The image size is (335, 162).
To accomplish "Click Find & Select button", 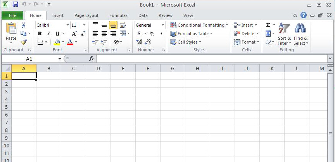I will (x=300, y=34).
